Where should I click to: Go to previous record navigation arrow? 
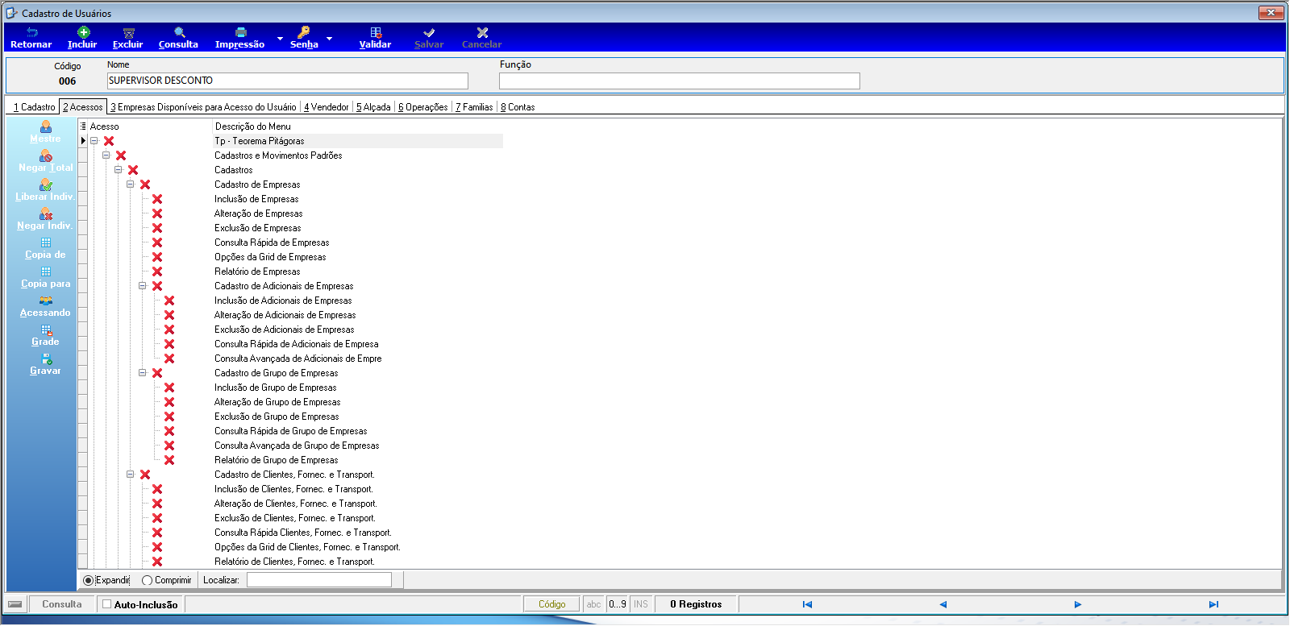943,604
